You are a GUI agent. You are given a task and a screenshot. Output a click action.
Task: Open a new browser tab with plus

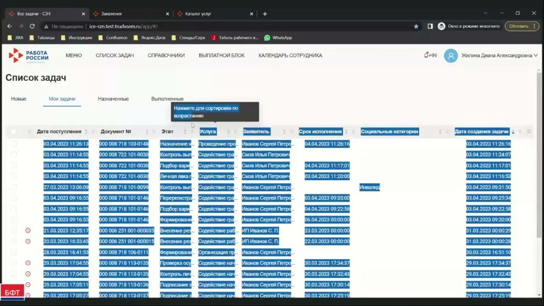(265, 14)
